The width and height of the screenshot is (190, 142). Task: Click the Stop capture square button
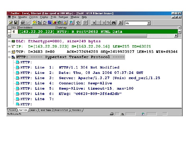click(x=104, y=23)
